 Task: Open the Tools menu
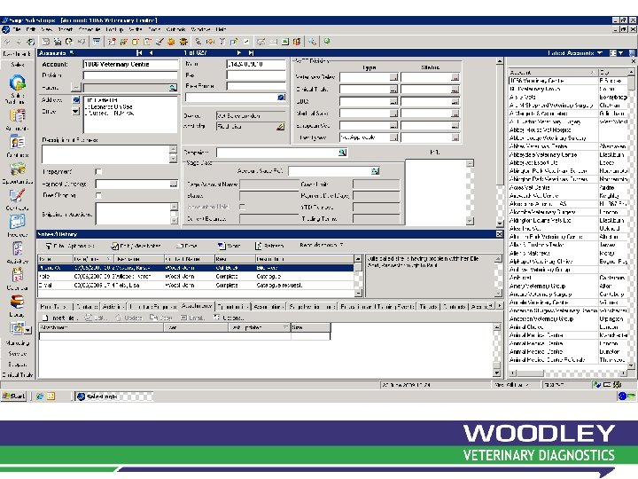coord(154,30)
